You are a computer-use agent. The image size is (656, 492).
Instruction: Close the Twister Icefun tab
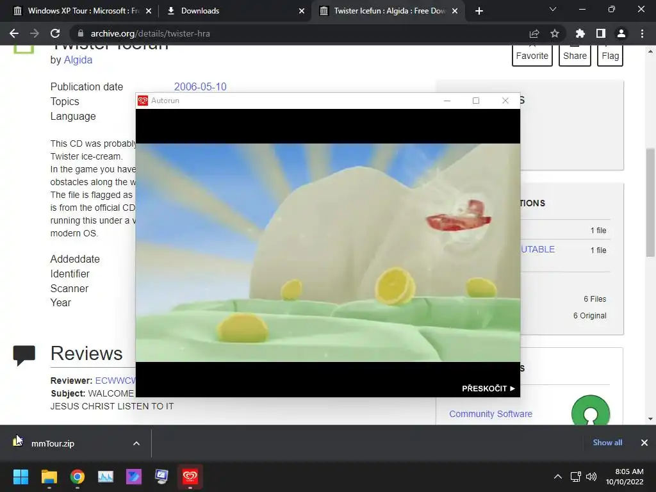pos(455,11)
